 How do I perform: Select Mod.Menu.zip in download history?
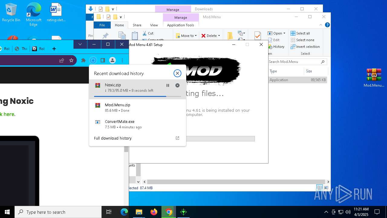point(138,107)
